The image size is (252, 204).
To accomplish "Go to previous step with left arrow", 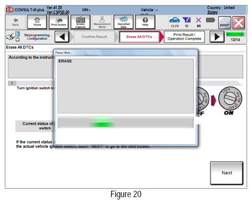I will 62,37.
